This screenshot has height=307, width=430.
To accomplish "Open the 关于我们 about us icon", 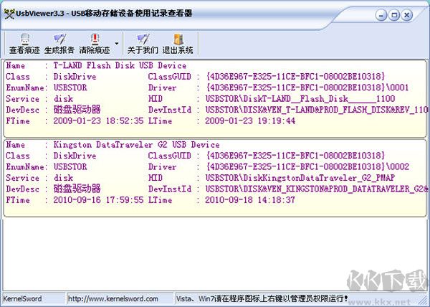I will (143, 44).
